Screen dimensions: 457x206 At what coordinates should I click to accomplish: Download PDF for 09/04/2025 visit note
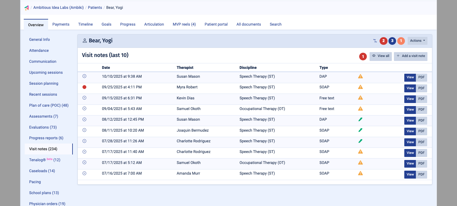click(421, 110)
